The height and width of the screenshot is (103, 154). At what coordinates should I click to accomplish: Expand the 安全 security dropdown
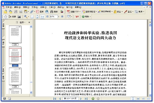click(122, 12)
